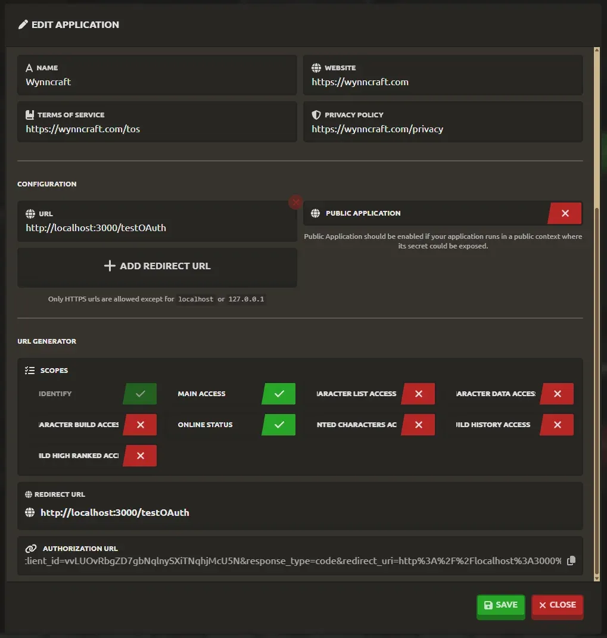Click the Privacy Policy shield icon
The width and height of the screenshot is (607, 638).
click(316, 115)
